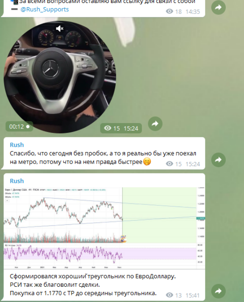Open Rush sender name above metro message
The height and width of the screenshot is (302, 244).
[x=17, y=145]
